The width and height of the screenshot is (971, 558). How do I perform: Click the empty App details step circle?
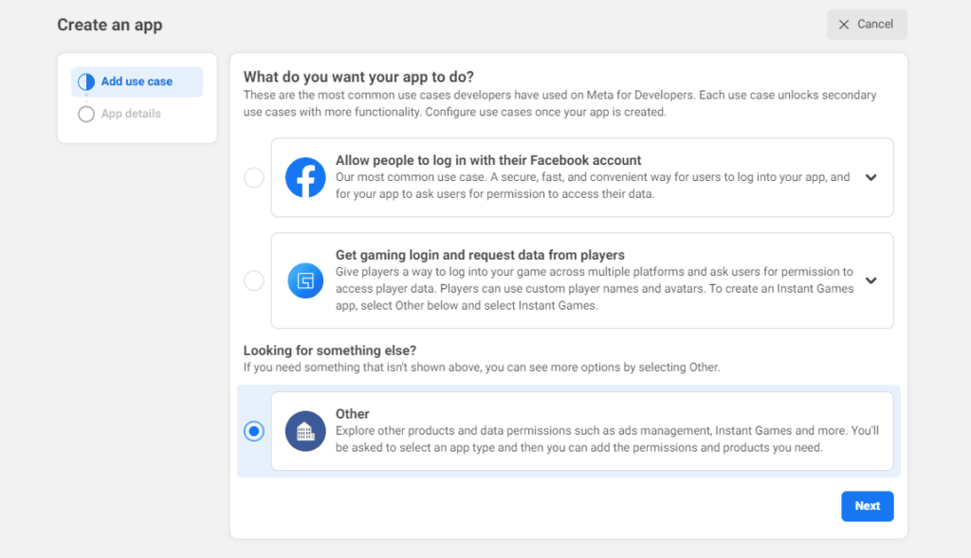click(86, 114)
